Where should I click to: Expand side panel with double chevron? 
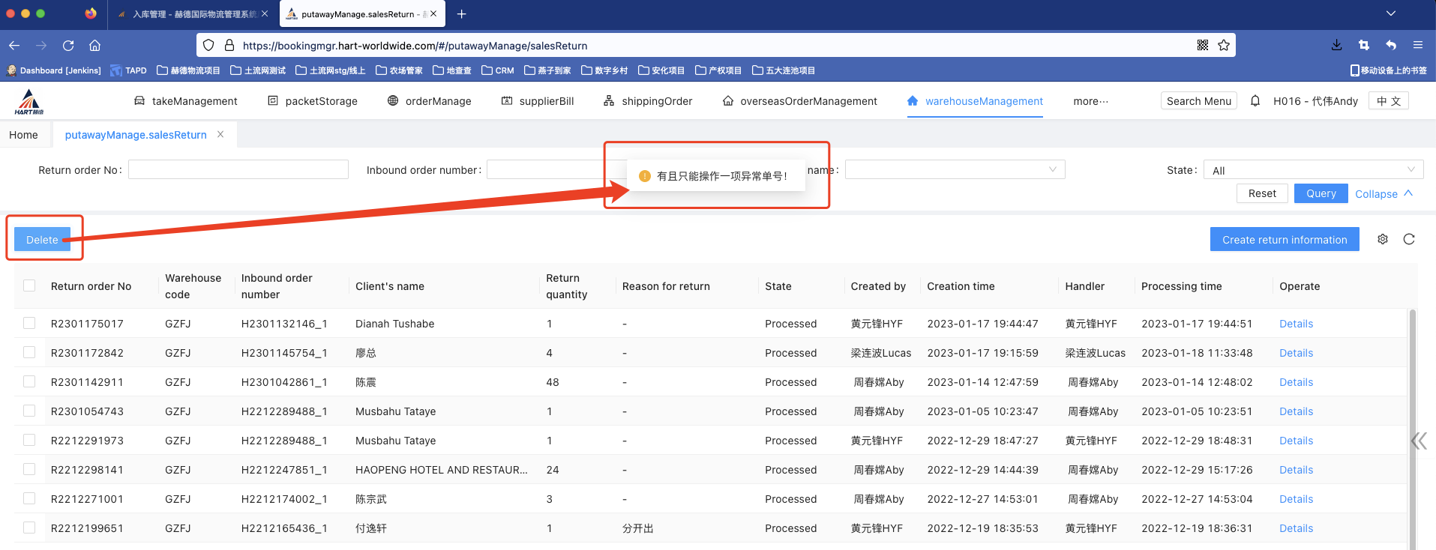pyautogui.click(x=1419, y=441)
